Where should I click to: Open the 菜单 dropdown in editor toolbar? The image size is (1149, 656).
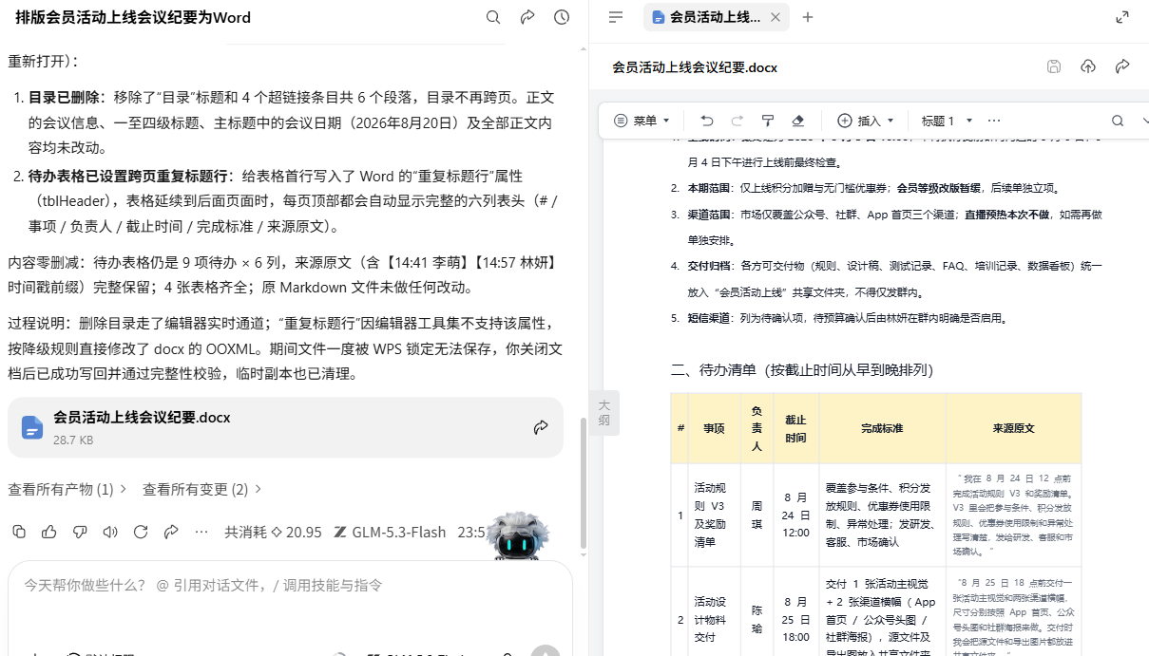click(642, 121)
